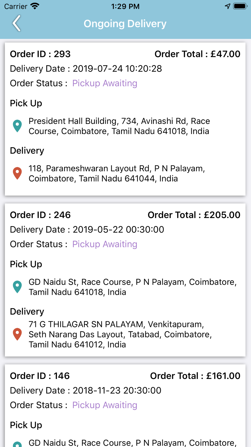Tap Order Total £205.00 label
Viewport: 251px width, 447px height.
pyautogui.click(x=194, y=215)
